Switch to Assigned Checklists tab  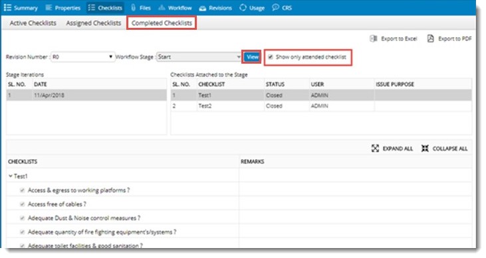93,23
